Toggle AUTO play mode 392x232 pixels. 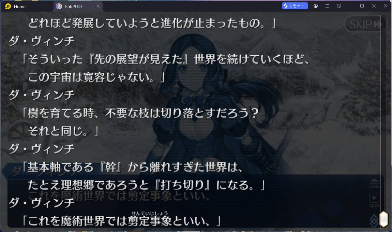coord(374,200)
